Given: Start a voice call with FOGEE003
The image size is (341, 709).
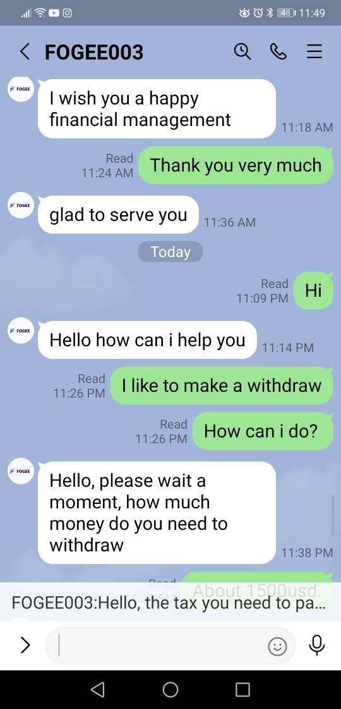Looking at the screenshot, I should click(x=278, y=51).
